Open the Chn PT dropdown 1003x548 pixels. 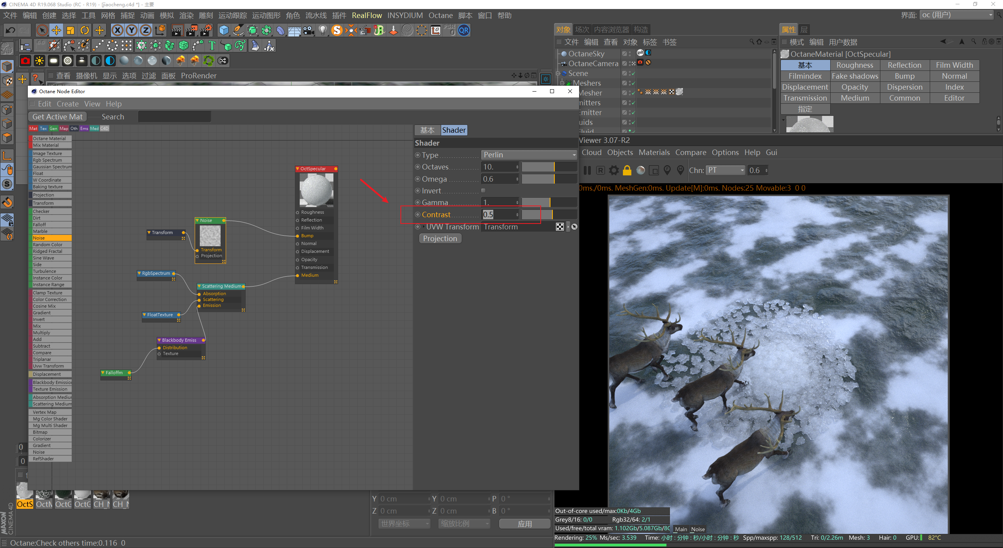coord(725,170)
